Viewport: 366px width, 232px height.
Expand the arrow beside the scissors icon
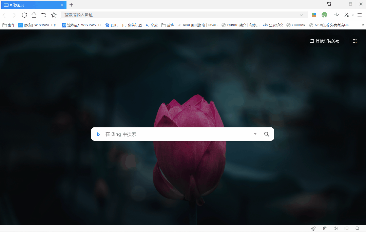coord(353,15)
